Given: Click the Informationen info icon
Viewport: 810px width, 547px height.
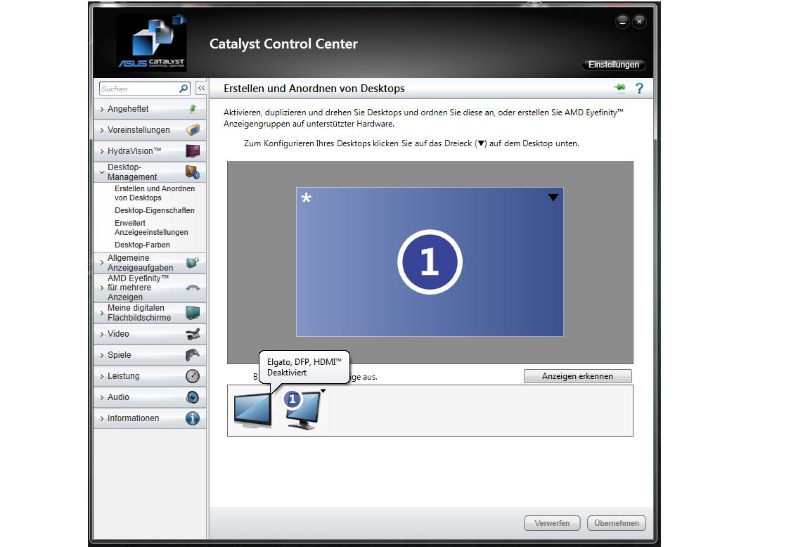Looking at the screenshot, I should [x=193, y=418].
